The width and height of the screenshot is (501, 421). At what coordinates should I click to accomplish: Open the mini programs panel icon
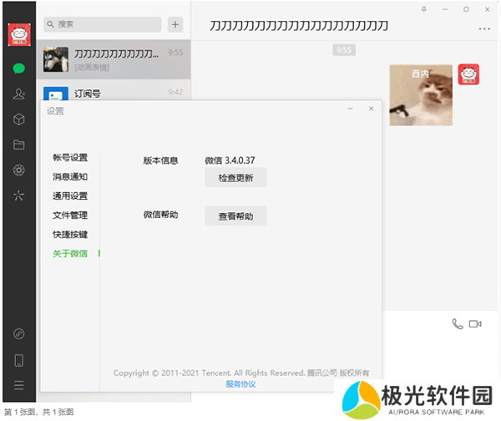18,196
